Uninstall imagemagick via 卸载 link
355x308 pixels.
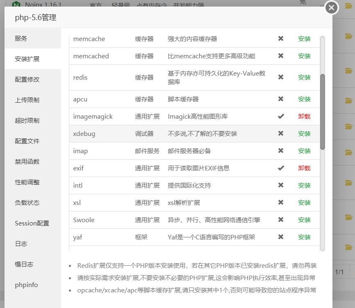[303, 116]
